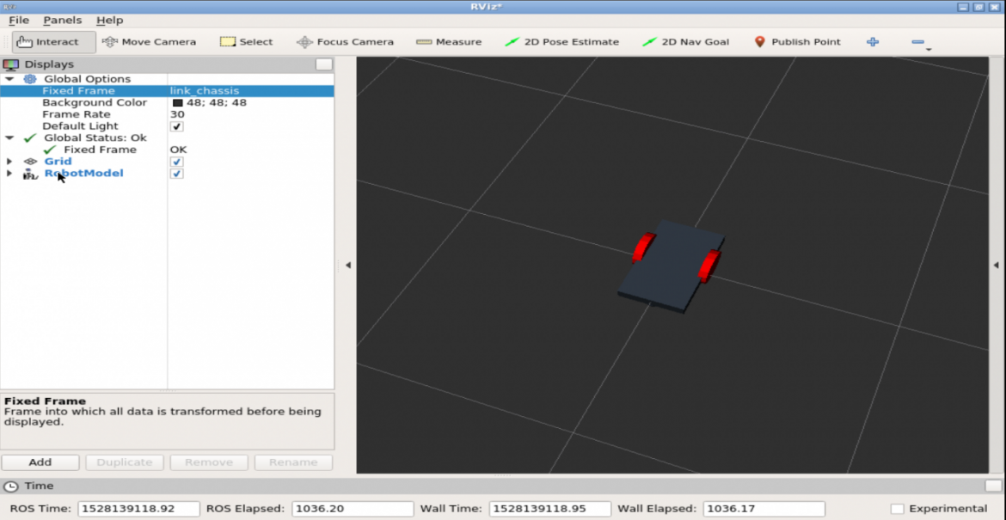Screen dimensions: 1006x520
Task: Click the left red wheel of robot
Action: coord(643,248)
